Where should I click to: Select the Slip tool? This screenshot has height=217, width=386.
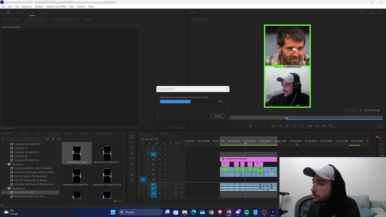[x=132, y=159]
